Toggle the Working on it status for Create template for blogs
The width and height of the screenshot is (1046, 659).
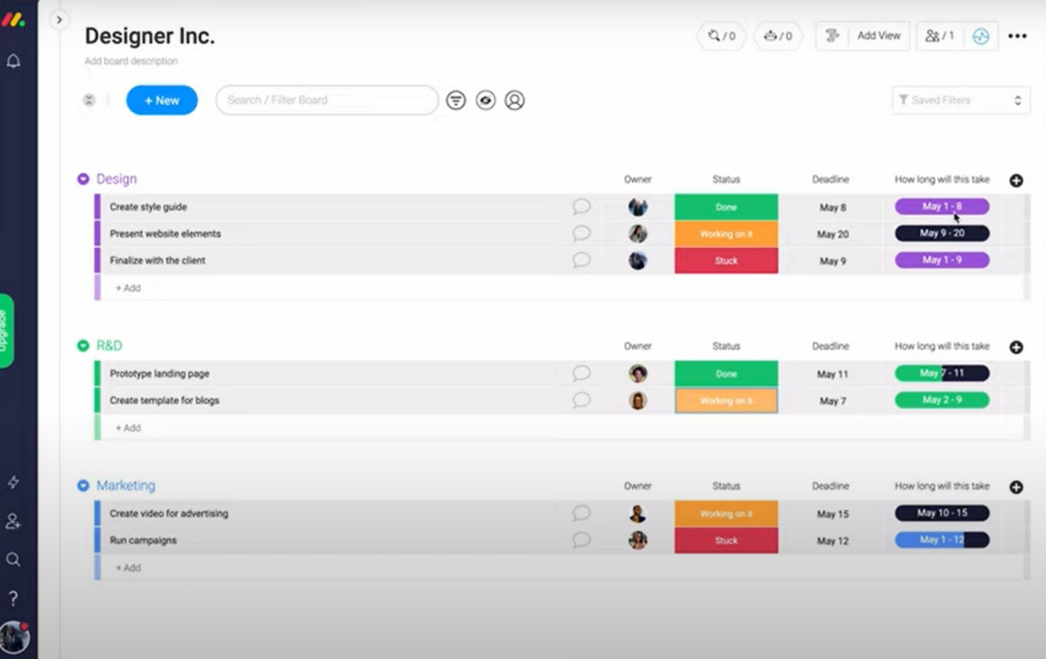click(x=726, y=400)
